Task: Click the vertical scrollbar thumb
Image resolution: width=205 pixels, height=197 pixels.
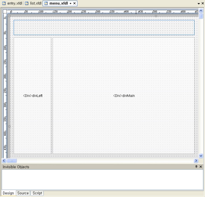Action: click(x=201, y=16)
